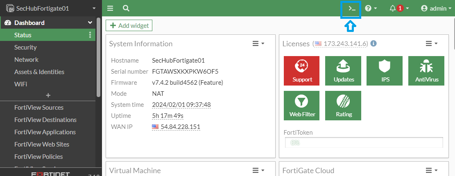Click the Updates license tile
Image resolution: width=455 pixels, height=176 pixels.
pos(343,71)
